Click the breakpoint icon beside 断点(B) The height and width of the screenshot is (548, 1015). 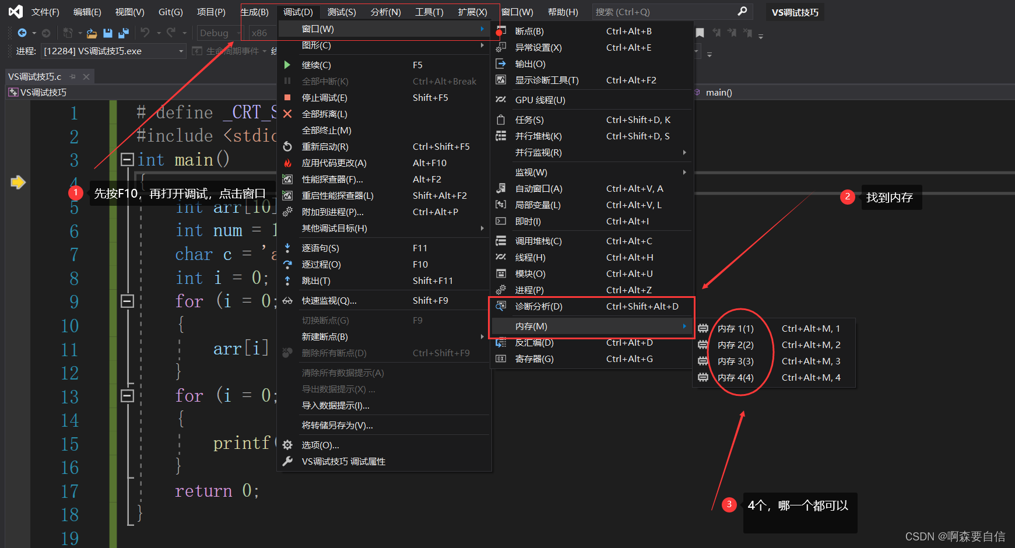pyautogui.click(x=500, y=31)
